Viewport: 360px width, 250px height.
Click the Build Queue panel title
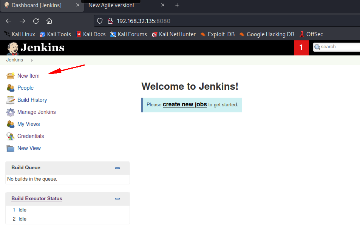coord(26,167)
